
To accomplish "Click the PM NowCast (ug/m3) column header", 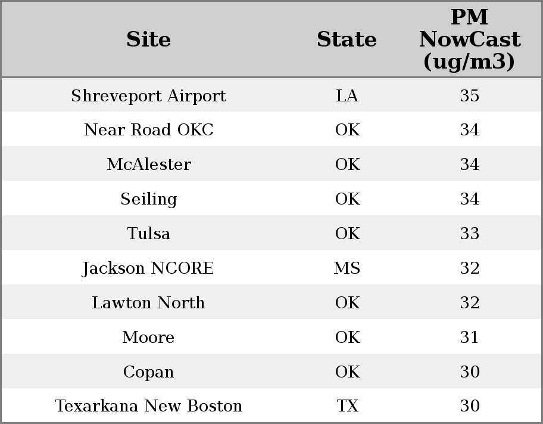I will [469, 39].
